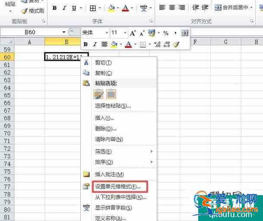
Task: Click the ribbon phonetic guide (wén) icon
Action: [x=143, y=8]
